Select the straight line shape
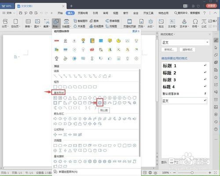 [55, 76]
